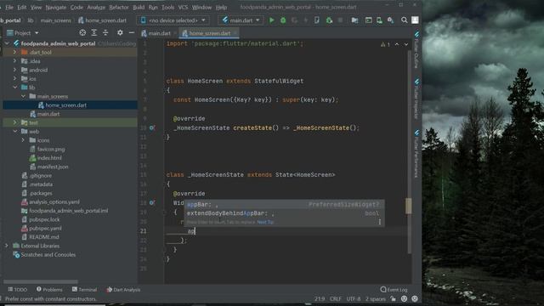Click the SDK manager icon in toolbar
Viewport: 544px width, 306px height.
pos(390,20)
